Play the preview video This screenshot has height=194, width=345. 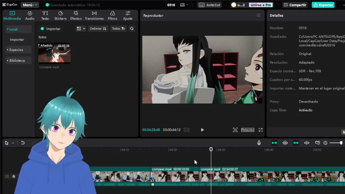[x=202, y=130]
